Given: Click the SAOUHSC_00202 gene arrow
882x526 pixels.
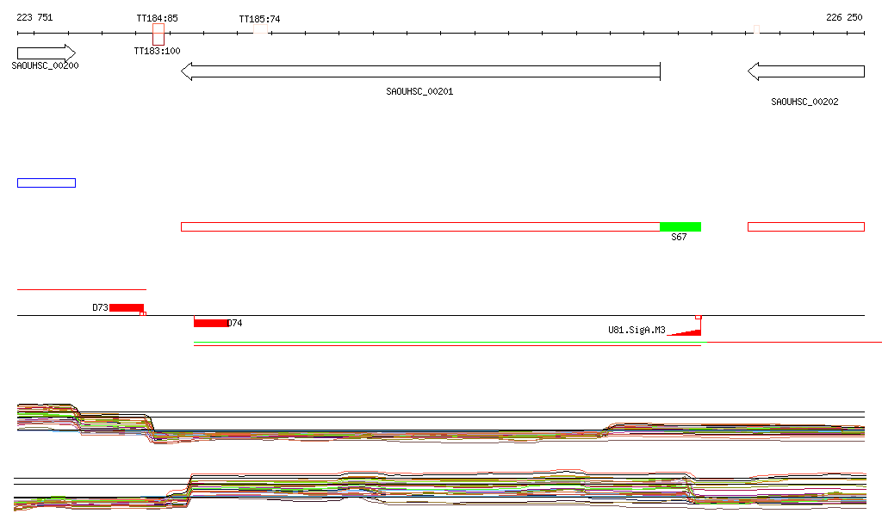Looking at the screenshot, I should [806, 71].
